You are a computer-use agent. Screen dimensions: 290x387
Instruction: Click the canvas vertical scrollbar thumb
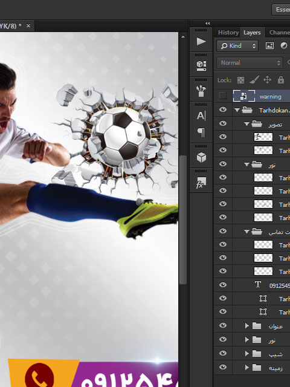[182, 220]
